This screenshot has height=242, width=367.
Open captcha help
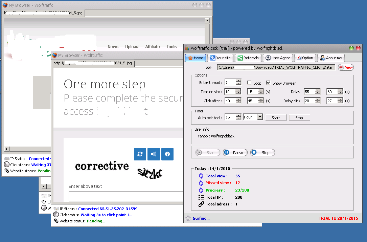pos(167,154)
